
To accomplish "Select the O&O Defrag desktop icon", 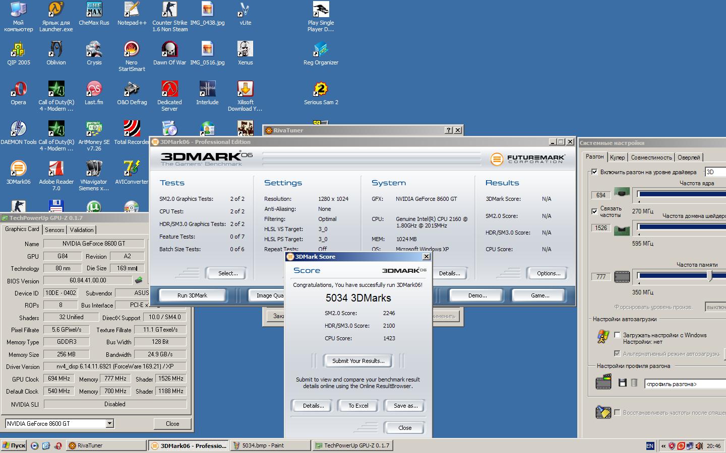I will (132, 93).
